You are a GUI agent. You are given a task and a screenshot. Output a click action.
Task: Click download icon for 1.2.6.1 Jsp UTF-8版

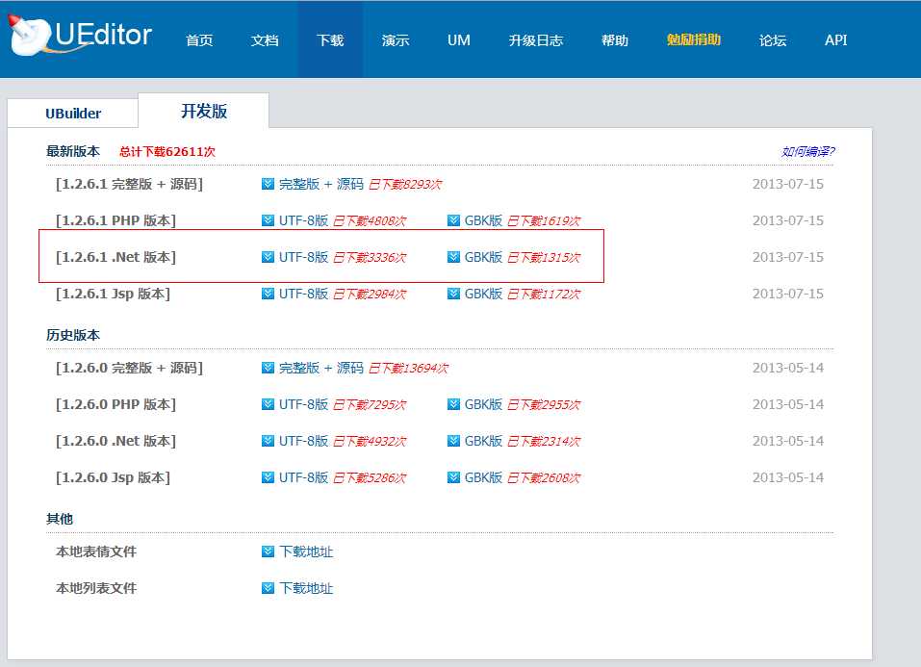268,294
